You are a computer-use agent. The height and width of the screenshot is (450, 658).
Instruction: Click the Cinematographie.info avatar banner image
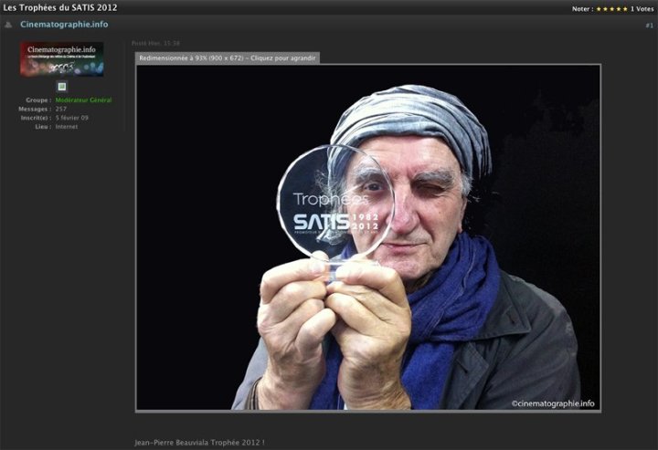(62, 58)
